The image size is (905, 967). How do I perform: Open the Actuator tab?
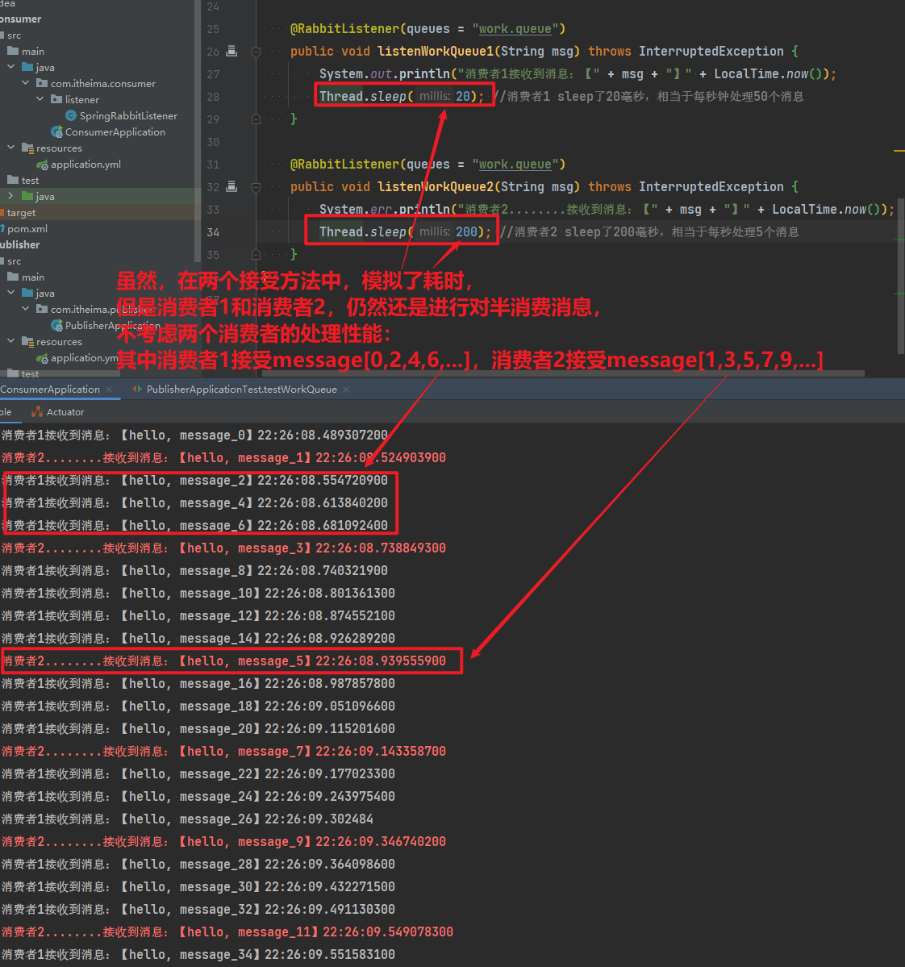[x=65, y=412]
